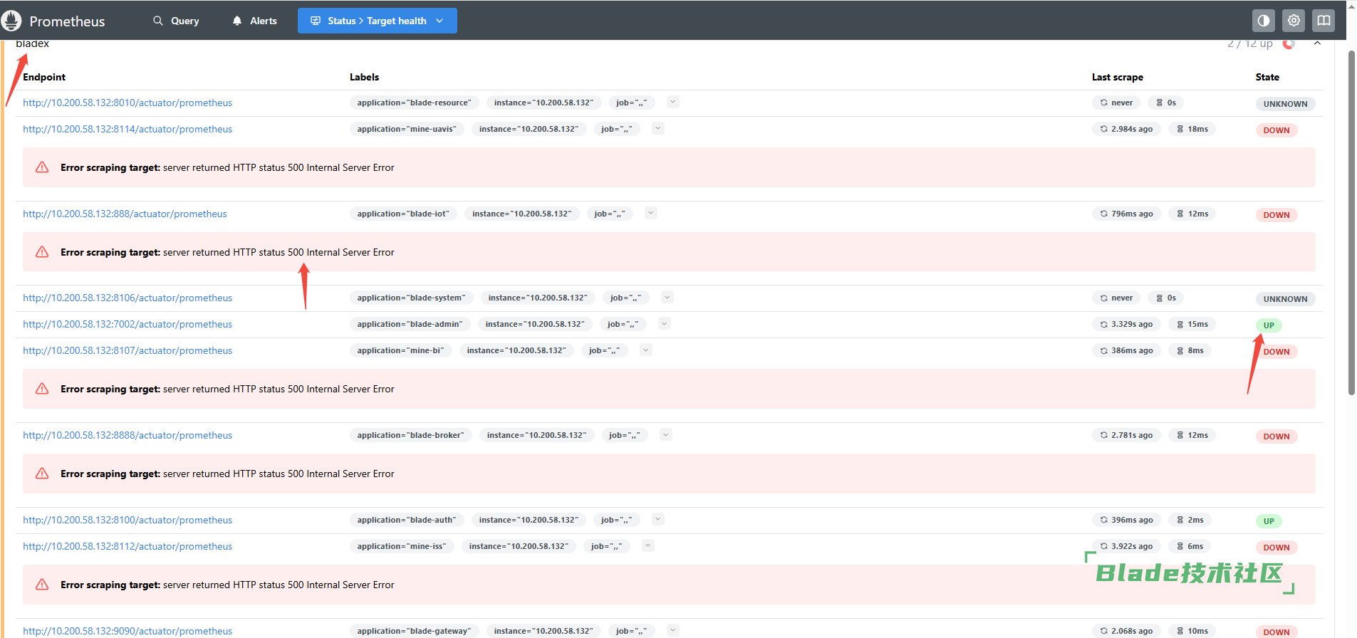Click the Prometheus logo icon

pos(11,21)
